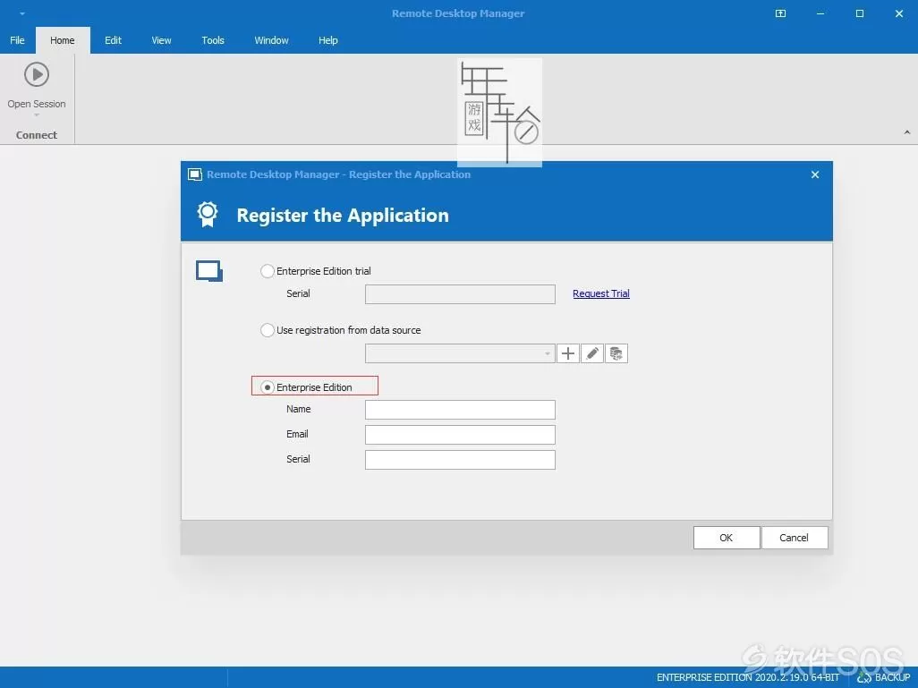This screenshot has width=918, height=688.
Task: Switch to the View tab
Action: [x=161, y=40]
